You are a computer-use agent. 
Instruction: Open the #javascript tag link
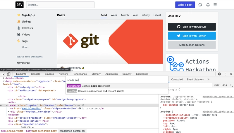tap(23, 63)
